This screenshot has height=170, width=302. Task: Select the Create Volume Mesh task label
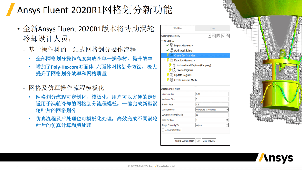185,80
